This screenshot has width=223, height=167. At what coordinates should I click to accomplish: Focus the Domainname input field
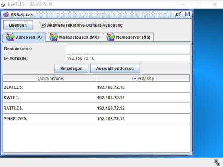click(x=128, y=49)
